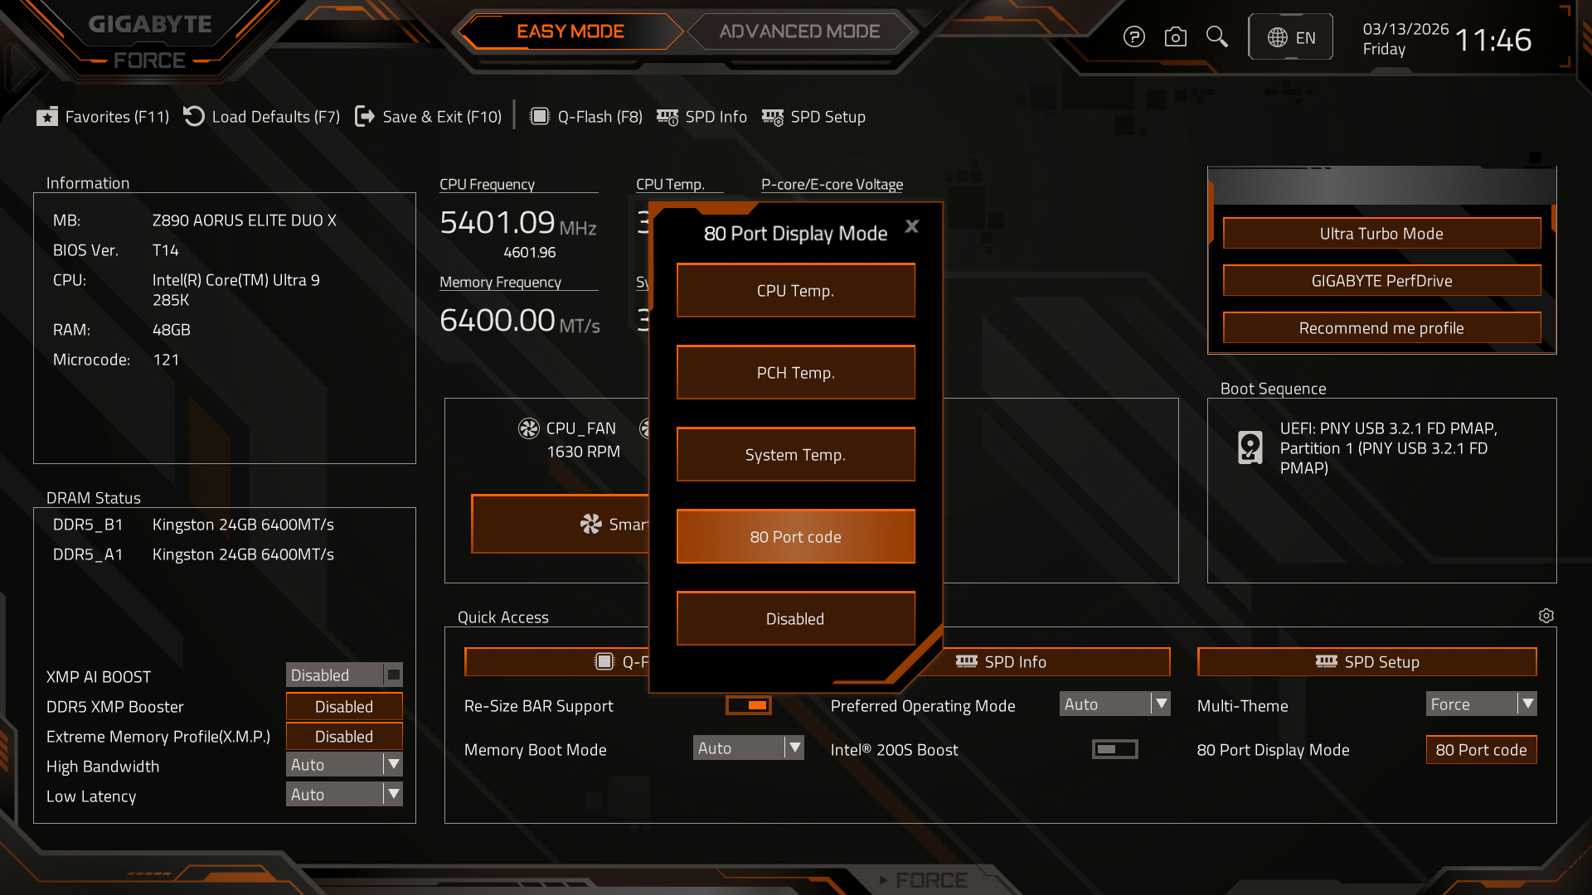Open Q-Flash (F8) in top toolbar
Image resolution: width=1592 pixels, height=895 pixels.
coord(586,117)
